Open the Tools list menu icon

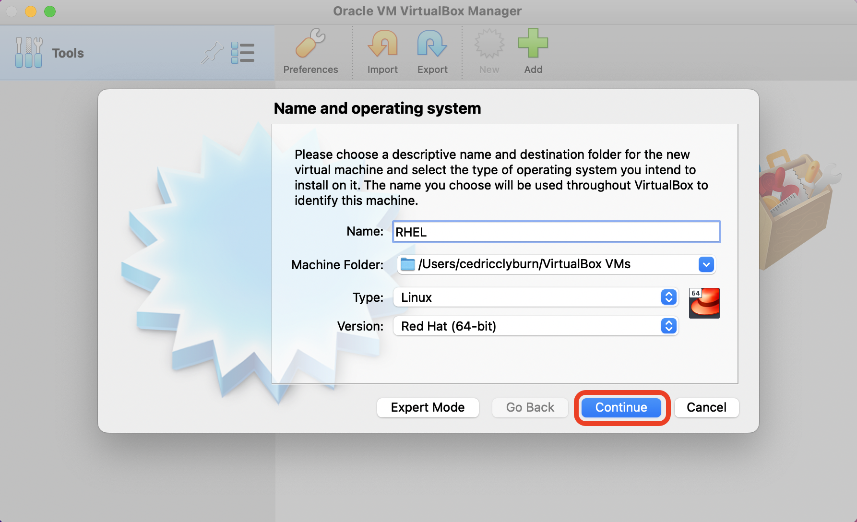[x=243, y=53]
